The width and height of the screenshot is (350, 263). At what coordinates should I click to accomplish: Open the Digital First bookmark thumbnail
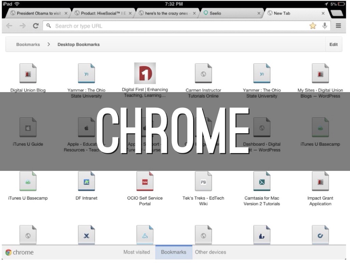pyautogui.click(x=145, y=73)
